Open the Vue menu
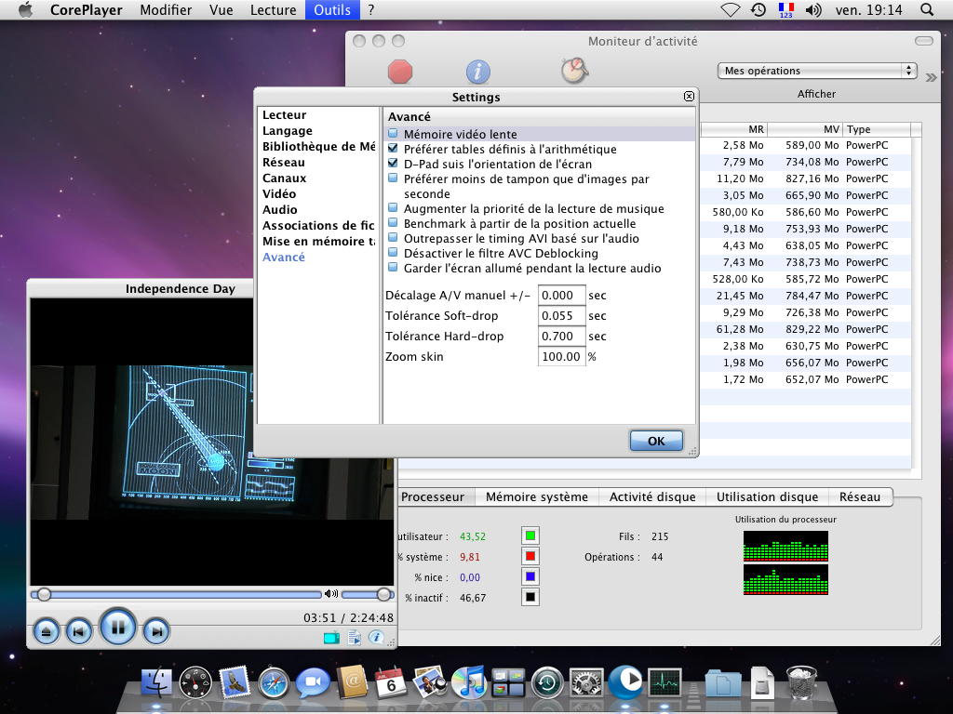 [221, 9]
